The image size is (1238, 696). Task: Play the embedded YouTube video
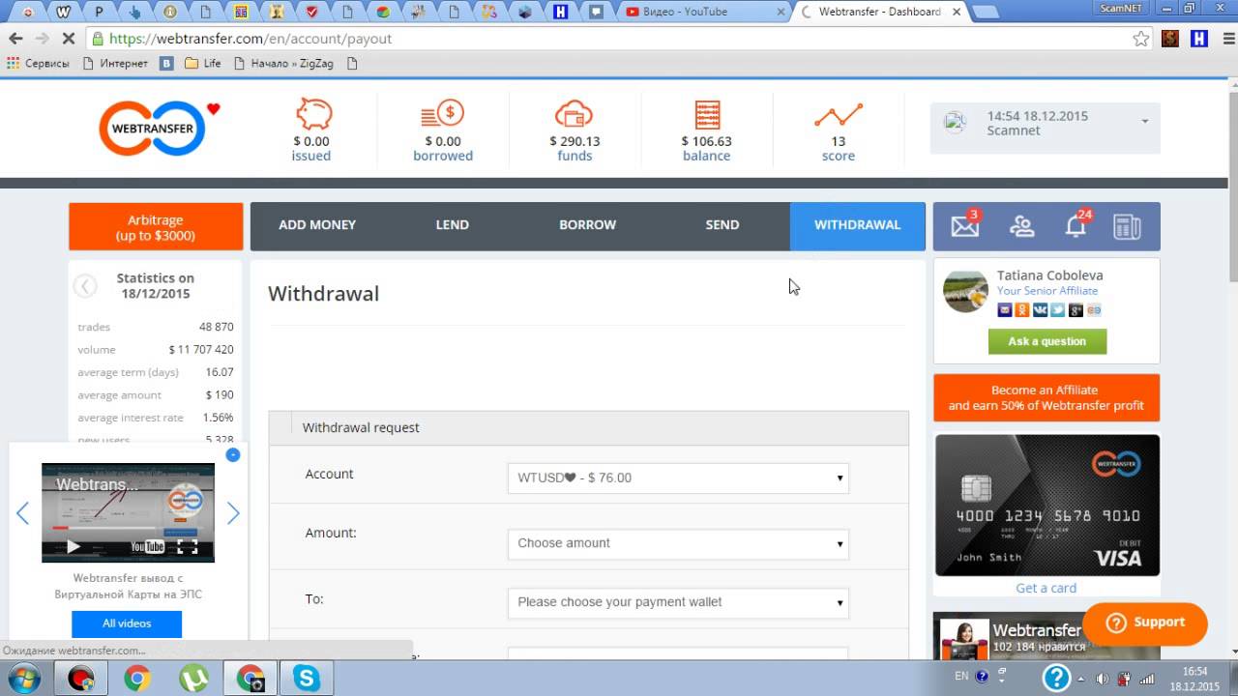[74, 547]
